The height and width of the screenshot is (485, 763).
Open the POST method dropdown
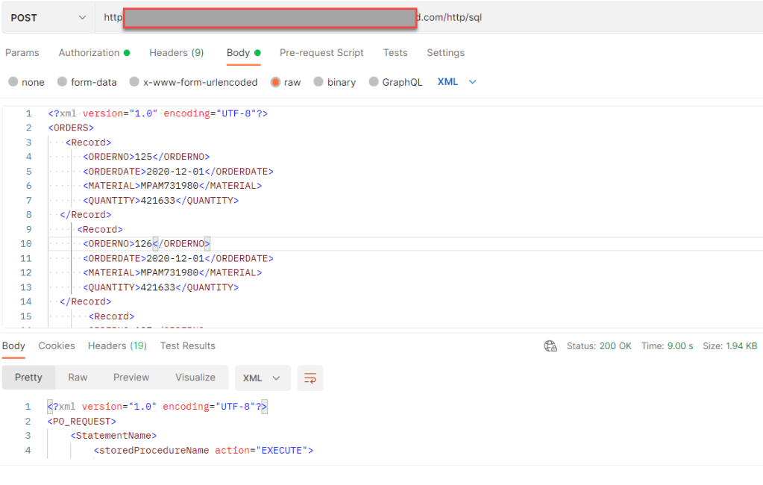[48, 17]
